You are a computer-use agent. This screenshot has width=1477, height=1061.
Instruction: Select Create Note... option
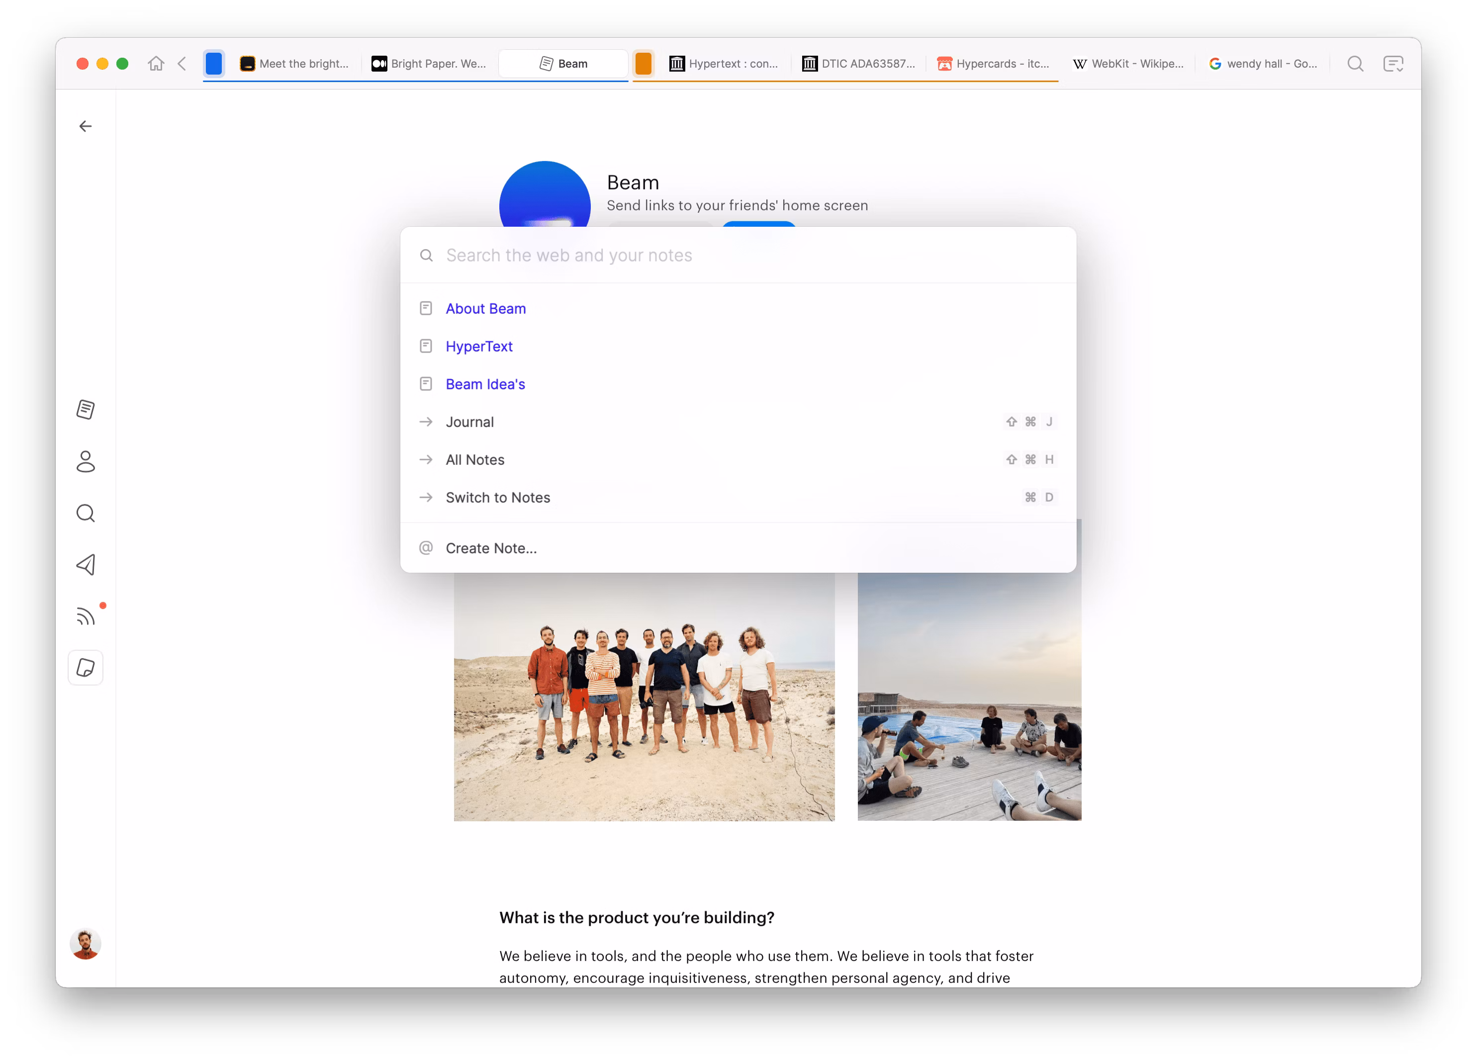click(x=491, y=548)
